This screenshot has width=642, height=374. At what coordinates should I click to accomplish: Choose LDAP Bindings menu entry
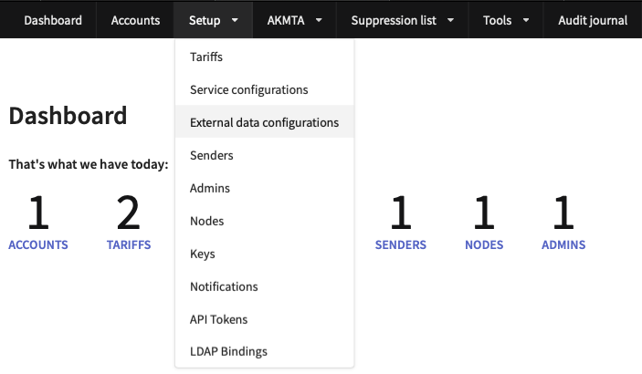coord(228,351)
